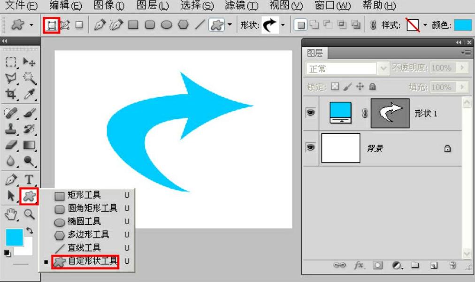Screen dimensions: 475x282
Task: Select the Path Selection tool
Action: tap(11, 196)
